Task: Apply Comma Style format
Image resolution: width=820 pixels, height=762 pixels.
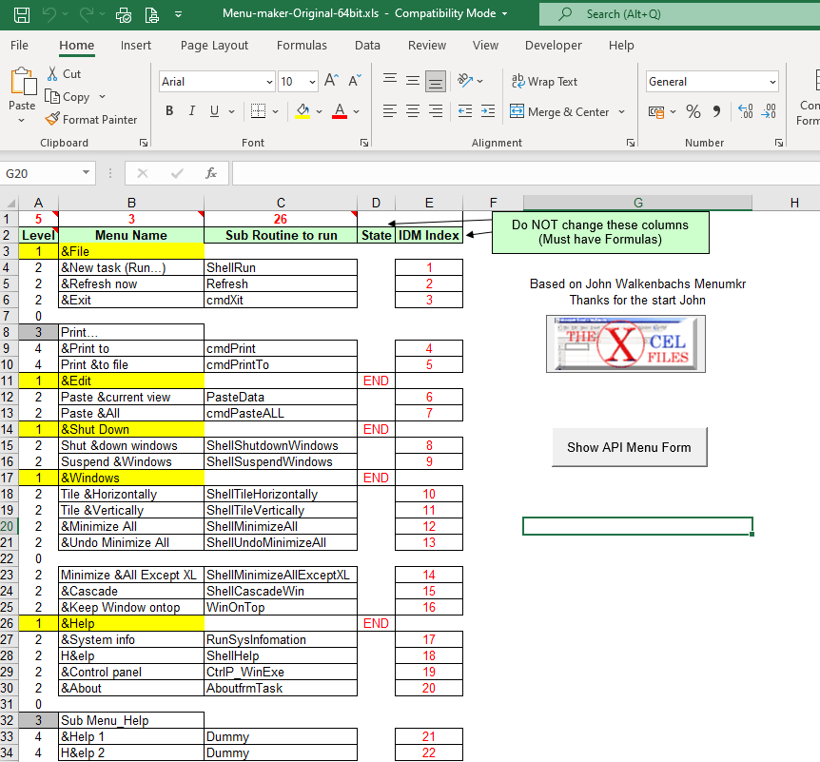Action: pos(716,111)
